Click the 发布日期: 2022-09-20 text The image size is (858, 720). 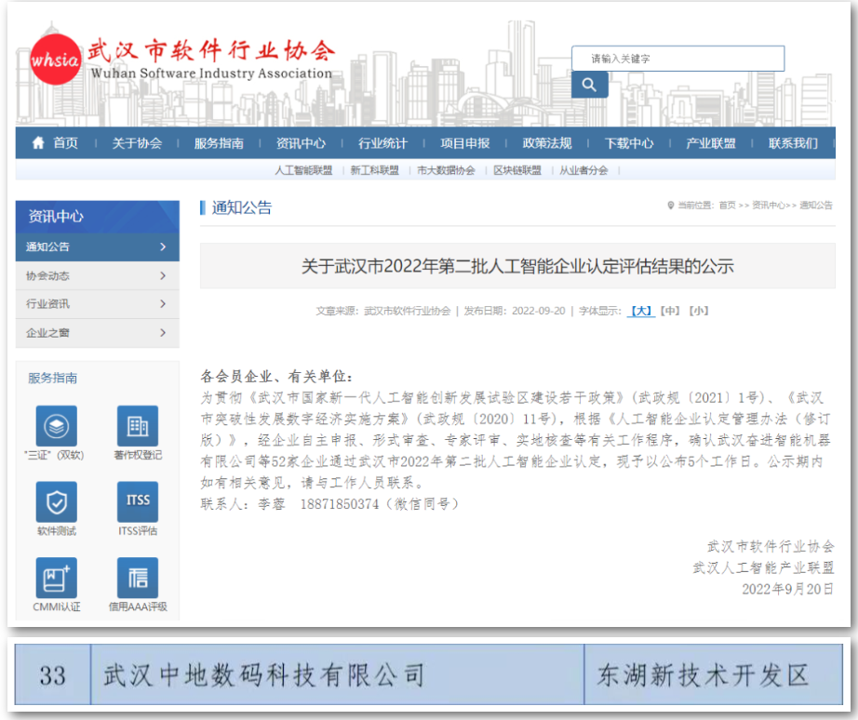coord(515,311)
